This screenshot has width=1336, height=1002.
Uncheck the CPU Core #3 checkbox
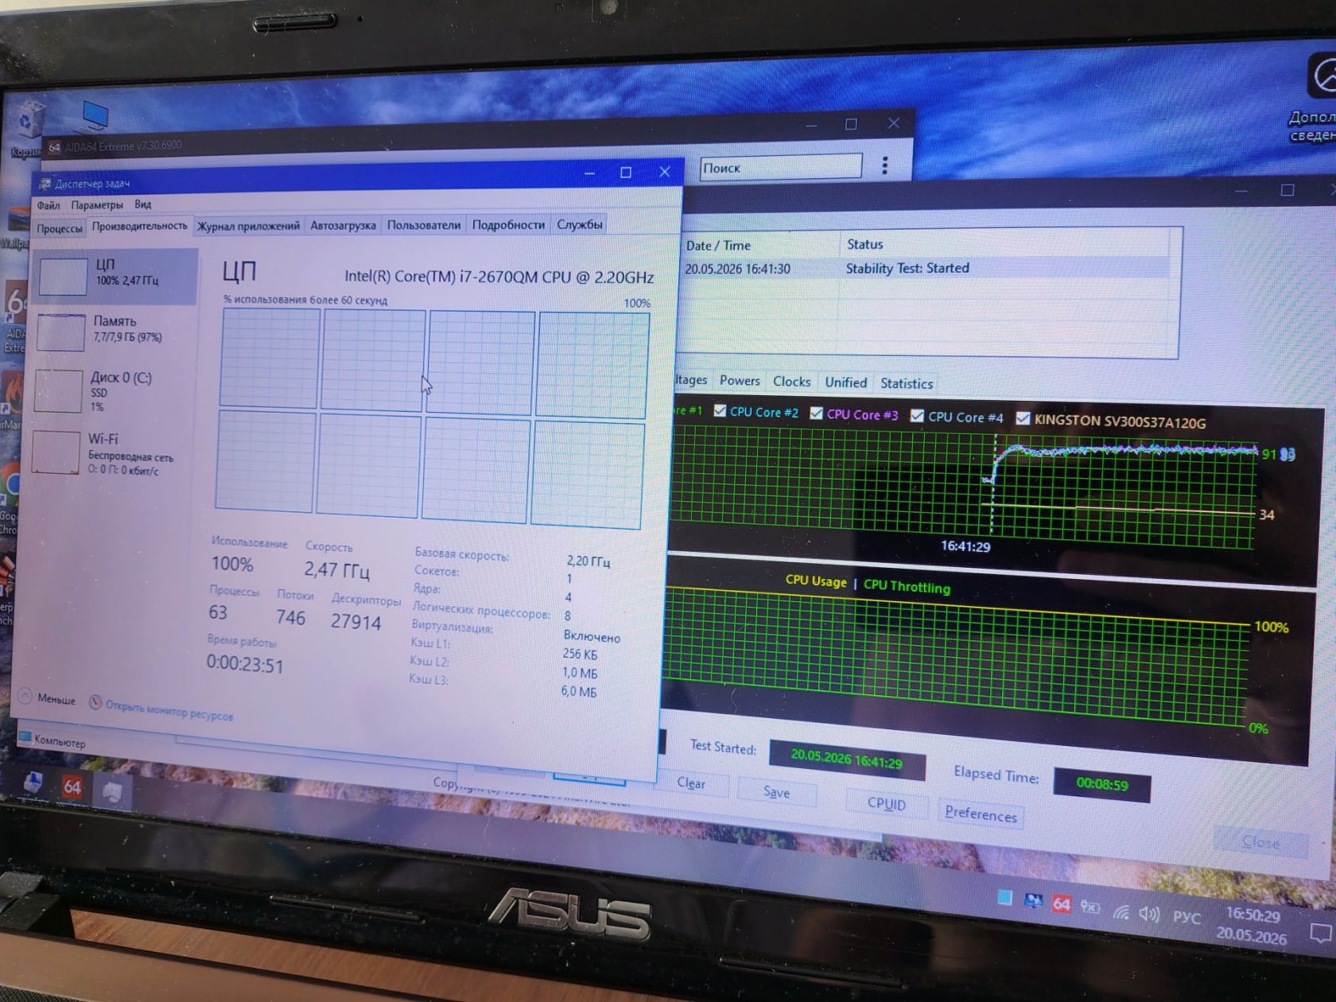coord(817,413)
